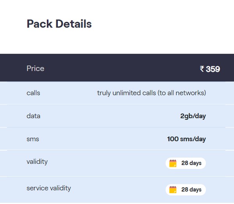The width and height of the screenshot is (234, 204).
Task: Click the validity row label
Action: pos(37,162)
